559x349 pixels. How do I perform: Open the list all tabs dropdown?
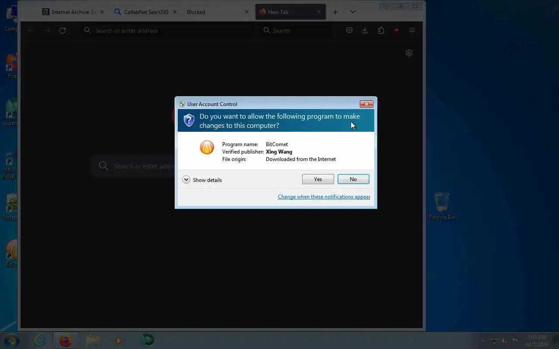[x=353, y=12]
